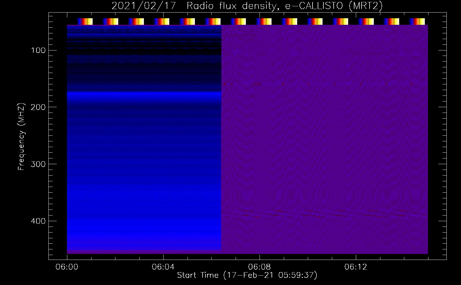Click the leftmost color calibration bar above the spectrogram
The height and width of the screenshot is (285, 461).
[85, 22]
